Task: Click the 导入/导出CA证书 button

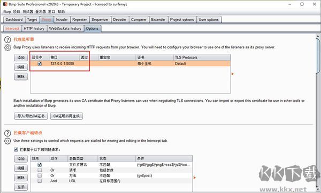Action: click(x=31, y=116)
